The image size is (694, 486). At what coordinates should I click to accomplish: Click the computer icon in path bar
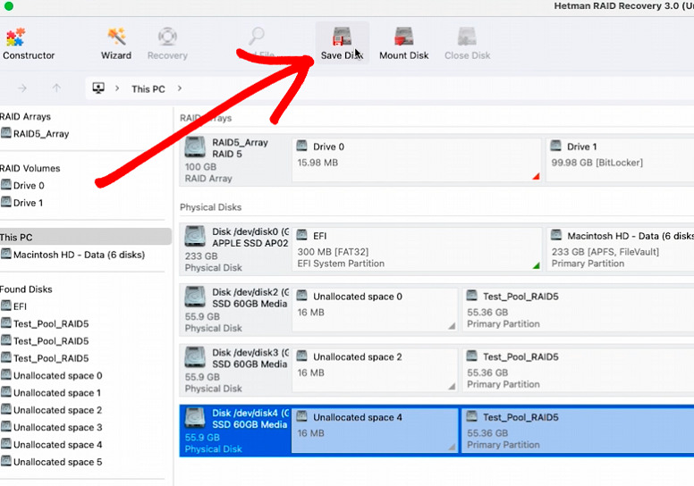pyautogui.click(x=98, y=88)
